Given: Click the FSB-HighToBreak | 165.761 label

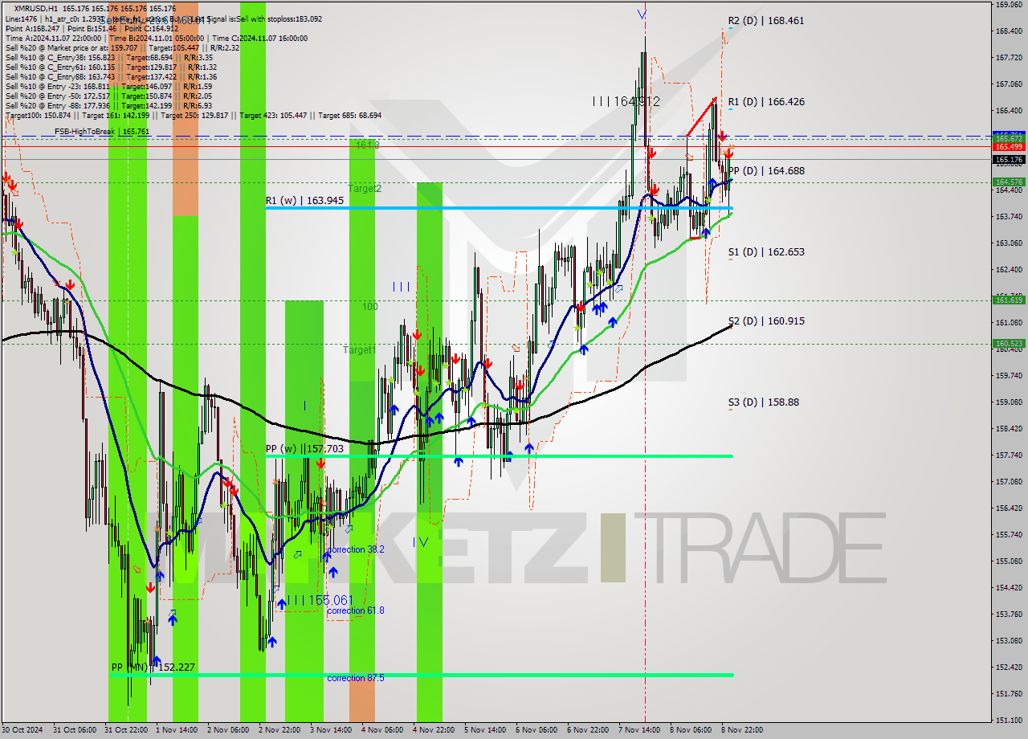Looking at the screenshot, I should click(x=102, y=132).
